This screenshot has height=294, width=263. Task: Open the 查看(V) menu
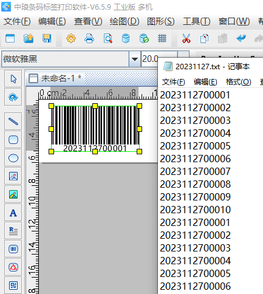click(x=88, y=21)
